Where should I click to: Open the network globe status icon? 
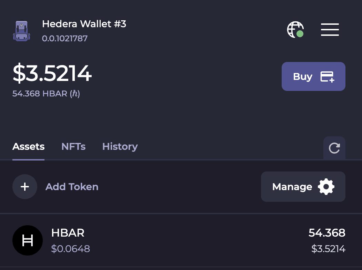pos(295,30)
